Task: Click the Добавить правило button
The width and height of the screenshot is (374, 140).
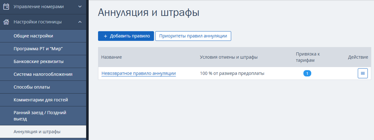Action: point(126,36)
